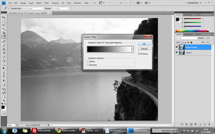Open the Filter menu
Image resolution: width=215 pixels, height=134 pixels.
[47, 3]
